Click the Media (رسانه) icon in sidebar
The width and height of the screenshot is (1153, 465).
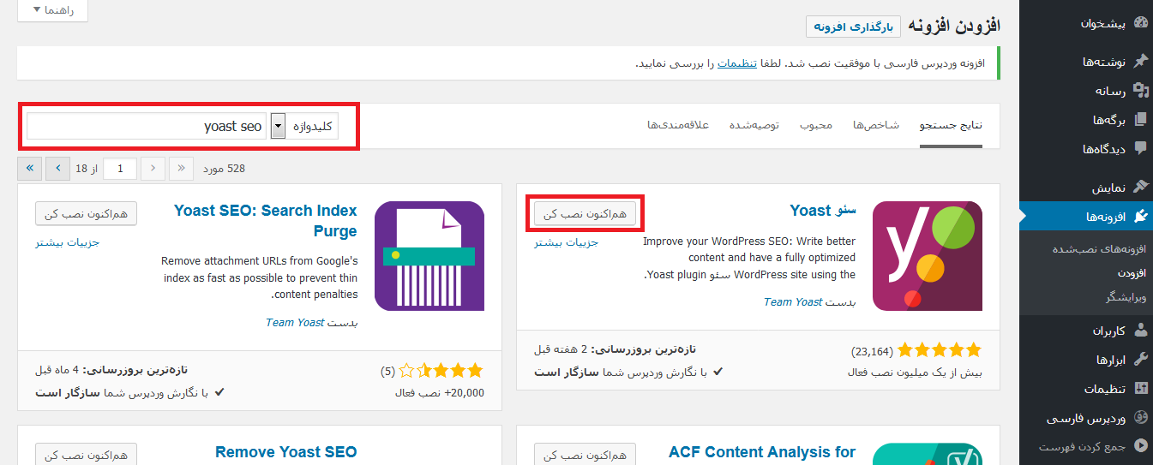1140,90
